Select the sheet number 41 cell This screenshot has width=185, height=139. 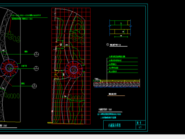(141, 127)
